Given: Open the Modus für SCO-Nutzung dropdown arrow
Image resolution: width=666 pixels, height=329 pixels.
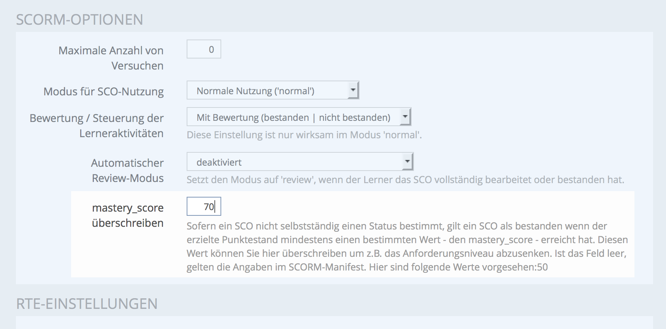Looking at the screenshot, I should [x=353, y=90].
